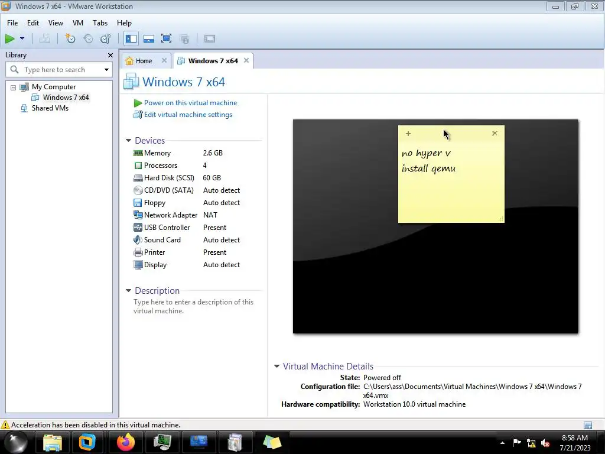605x454 pixels.
Task: Click the VMware Workstation taskbar icon
Action: 87,442
